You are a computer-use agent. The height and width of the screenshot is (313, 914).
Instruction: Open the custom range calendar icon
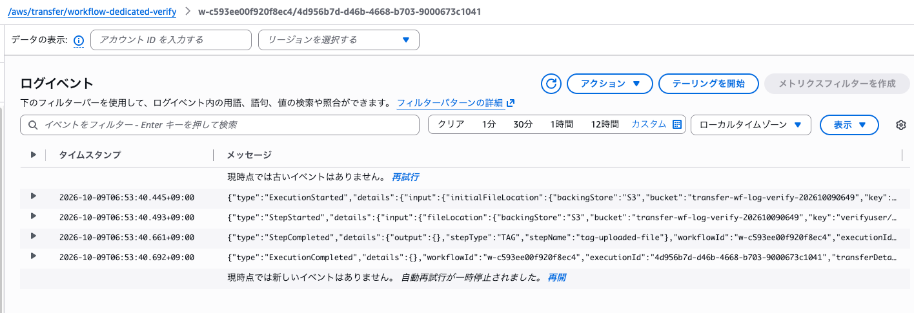pyautogui.click(x=676, y=124)
